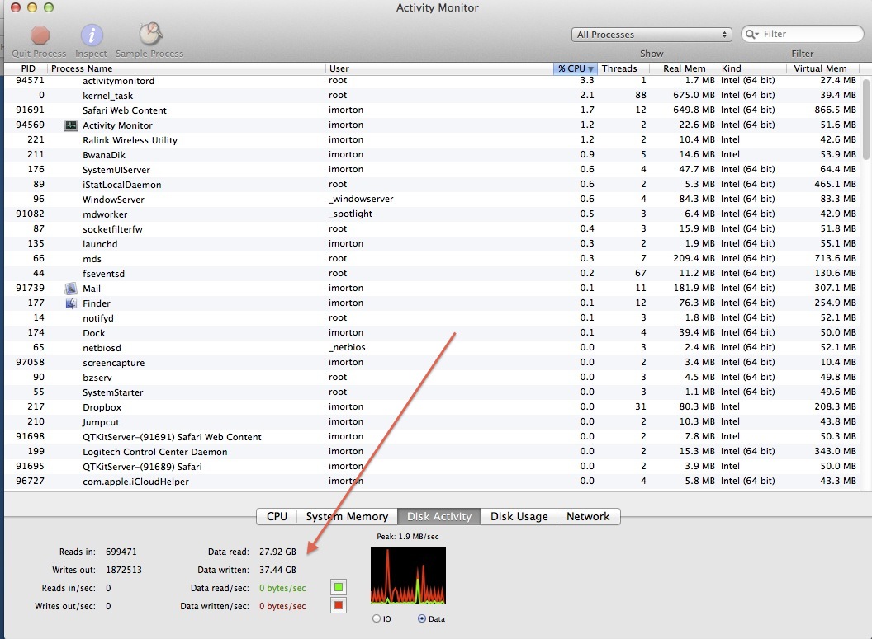Select the SystemStarter process row

click(432, 392)
